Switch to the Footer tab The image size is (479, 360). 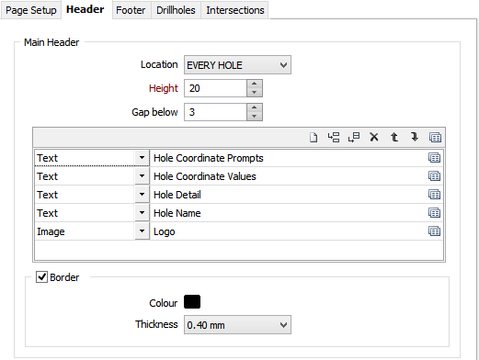131,10
